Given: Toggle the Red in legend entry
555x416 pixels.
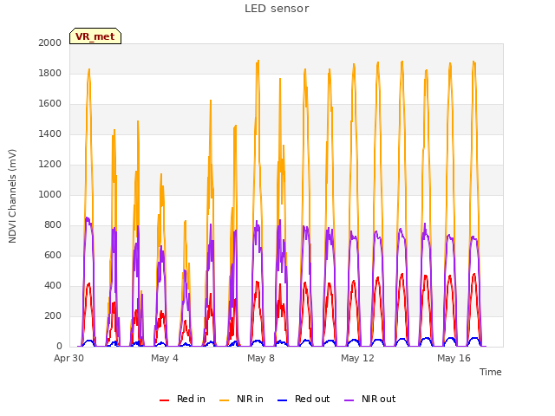Looking at the screenshot, I should (182, 399).
